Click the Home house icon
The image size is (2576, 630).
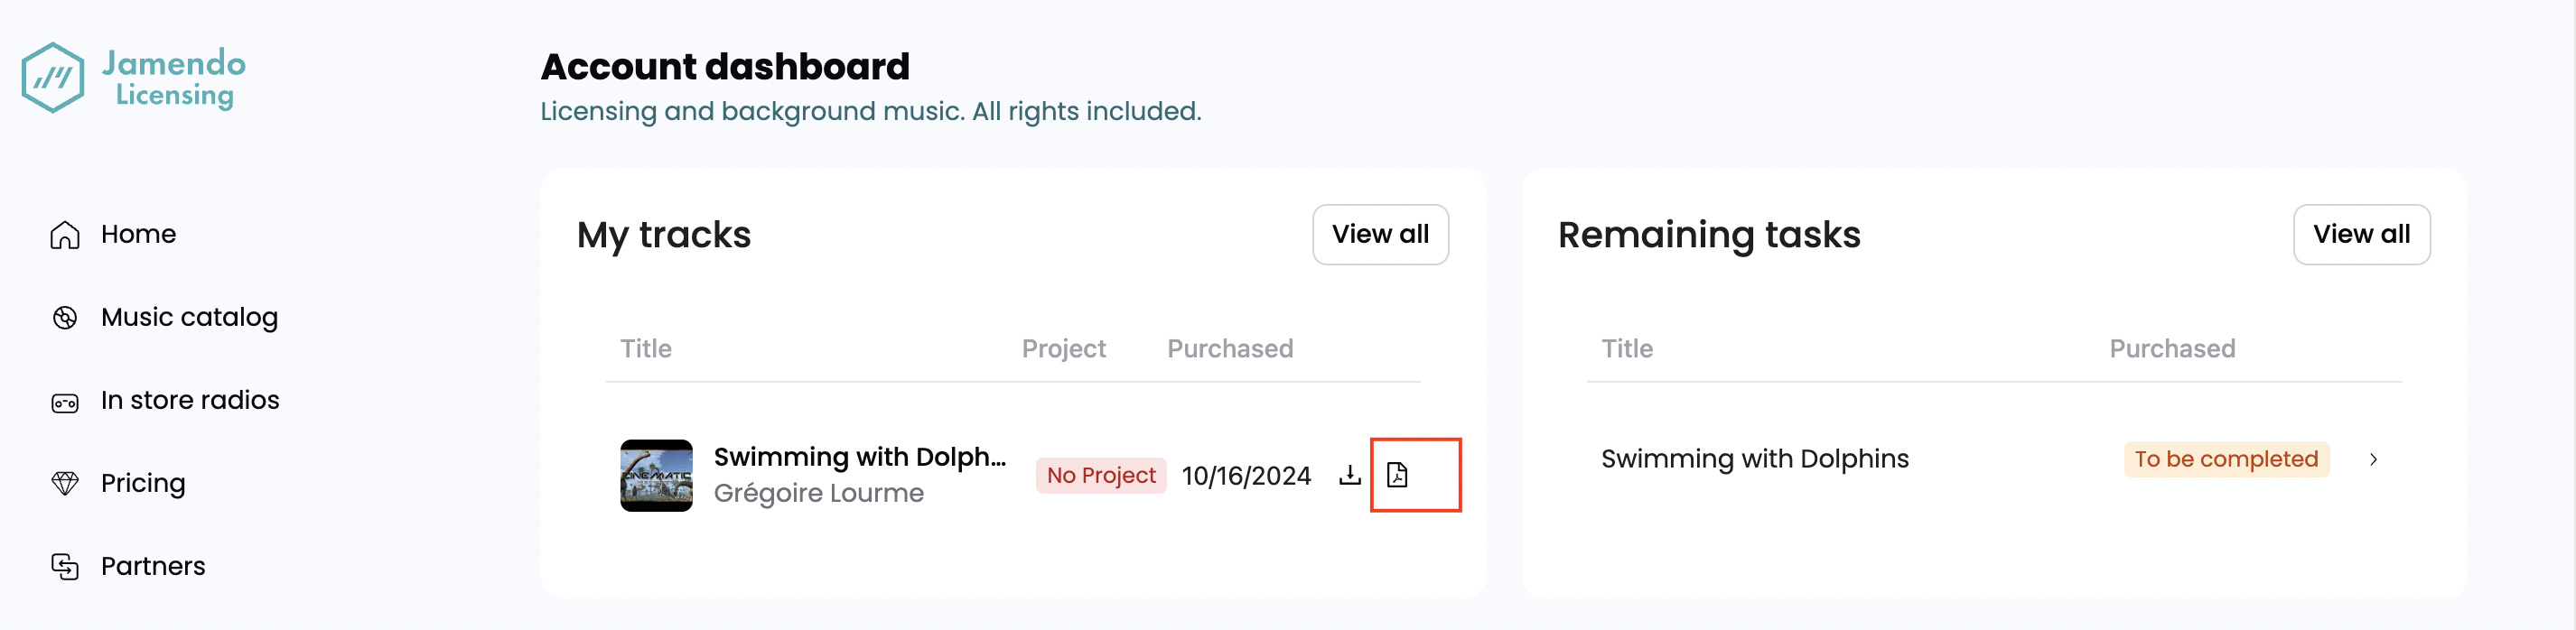click(x=65, y=235)
